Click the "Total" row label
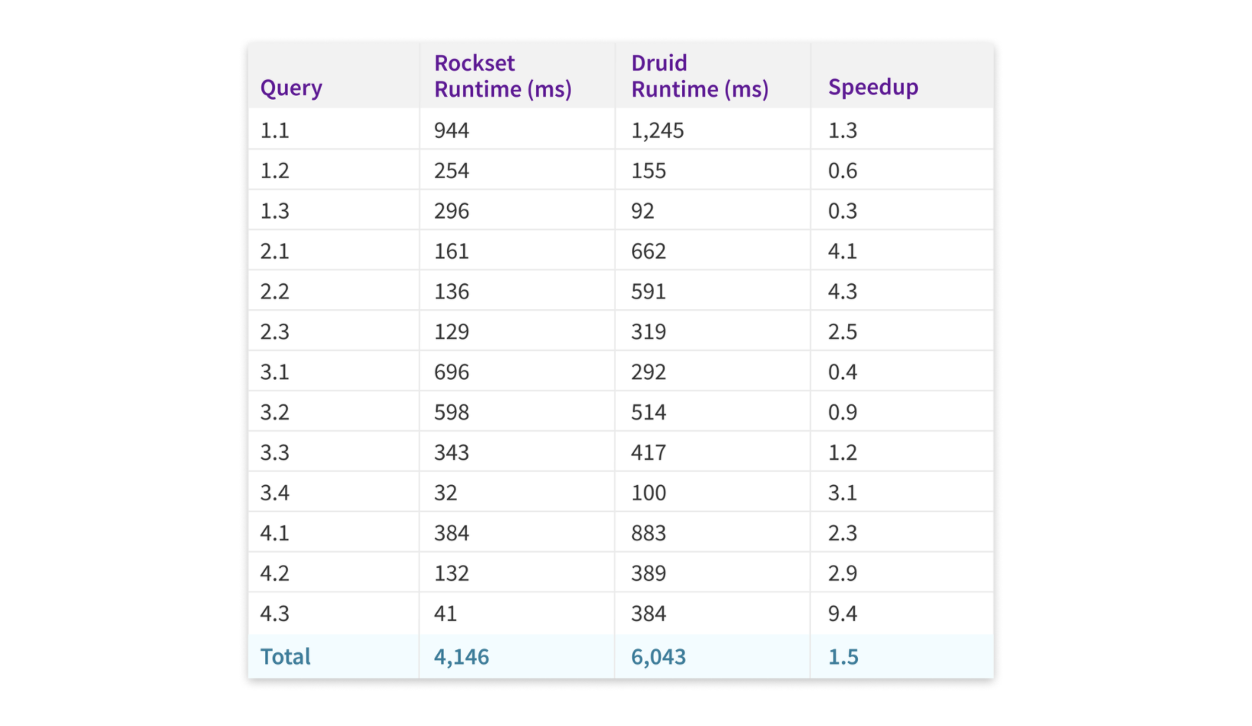Viewport: 1252px width, 726px height. click(286, 657)
